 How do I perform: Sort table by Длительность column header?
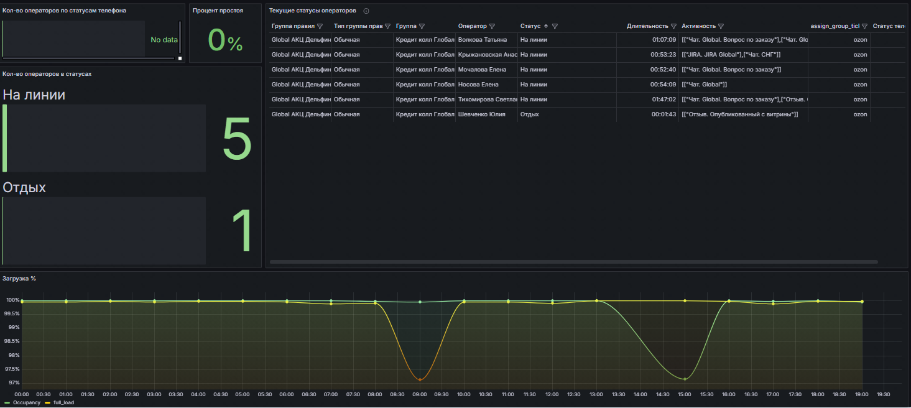coord(647,26)
